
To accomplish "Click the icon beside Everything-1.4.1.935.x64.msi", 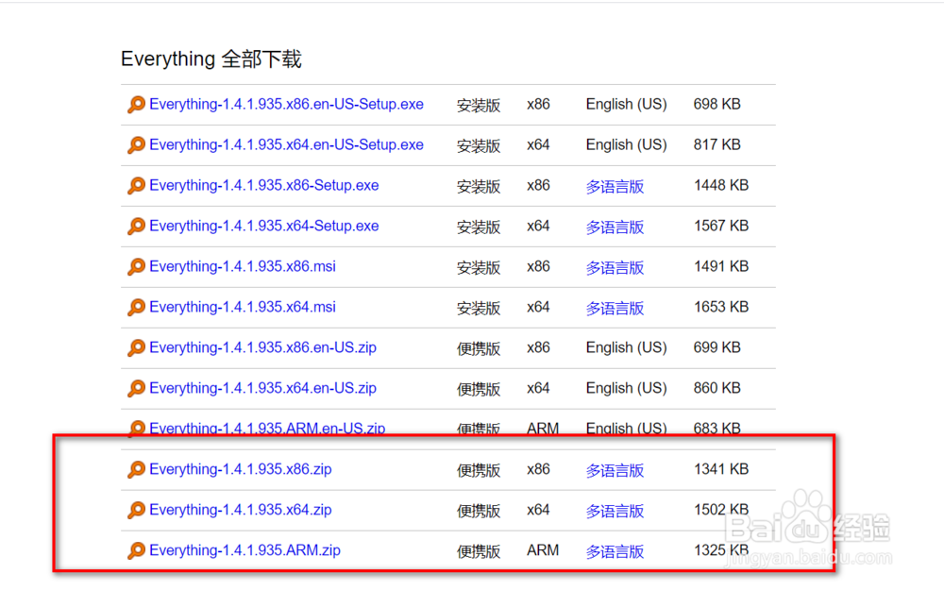I will tap(136, 307).
